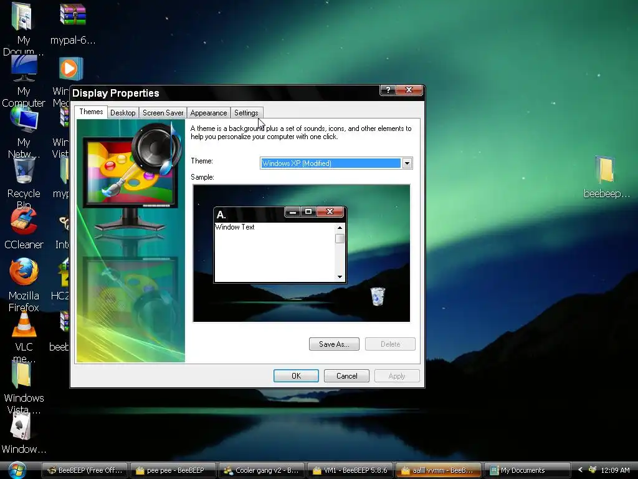Click the themes monitor illustration image
638x479 pixels.
click(131, 241)
